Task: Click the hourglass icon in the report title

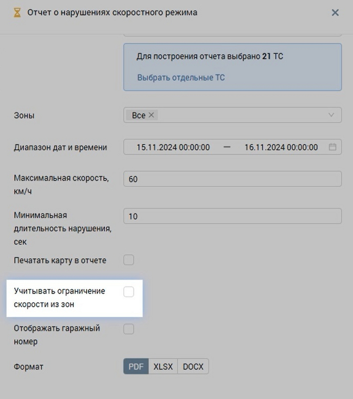Action: (17, 13)
